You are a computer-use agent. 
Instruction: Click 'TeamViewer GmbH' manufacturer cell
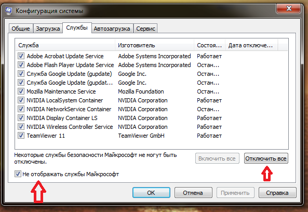tap(141, 136)
